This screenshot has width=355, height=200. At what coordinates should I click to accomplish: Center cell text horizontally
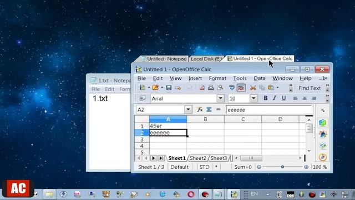point(305,98)
